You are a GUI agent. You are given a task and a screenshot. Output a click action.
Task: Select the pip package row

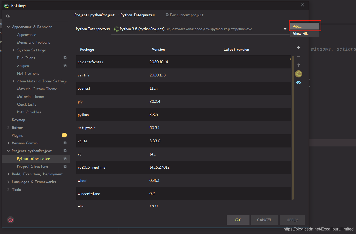pyautogui.click(x=184, y=102)
